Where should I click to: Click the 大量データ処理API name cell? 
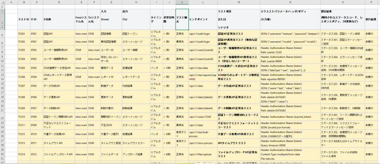coord(59,134)
